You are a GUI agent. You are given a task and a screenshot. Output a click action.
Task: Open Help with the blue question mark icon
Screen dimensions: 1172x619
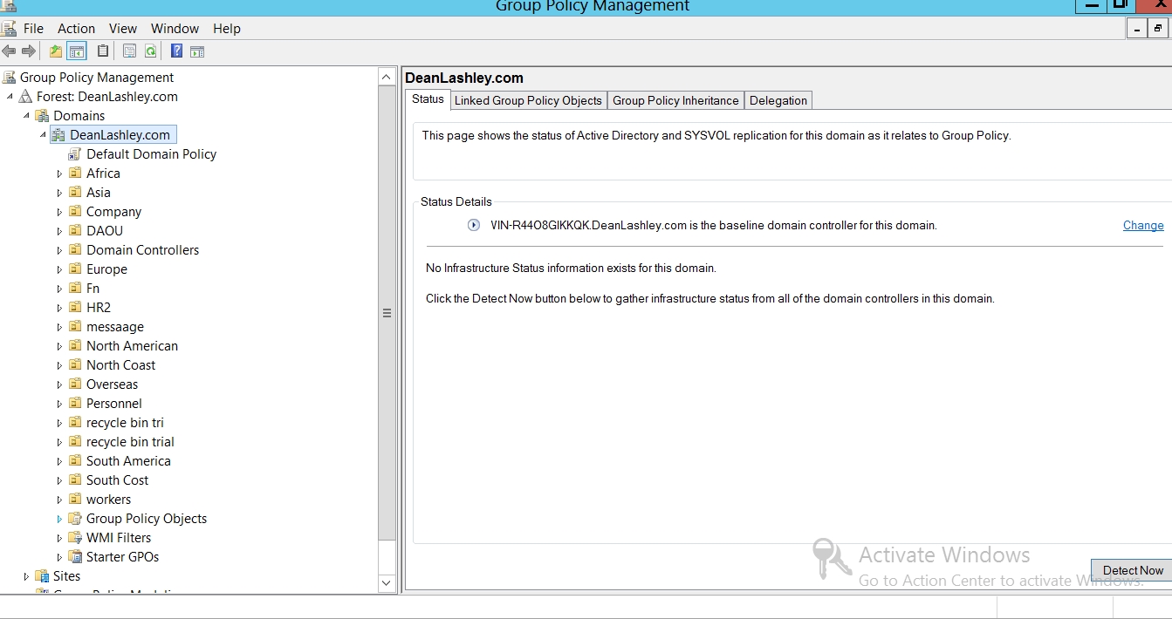pyautogui.click(x=176, y=51)
